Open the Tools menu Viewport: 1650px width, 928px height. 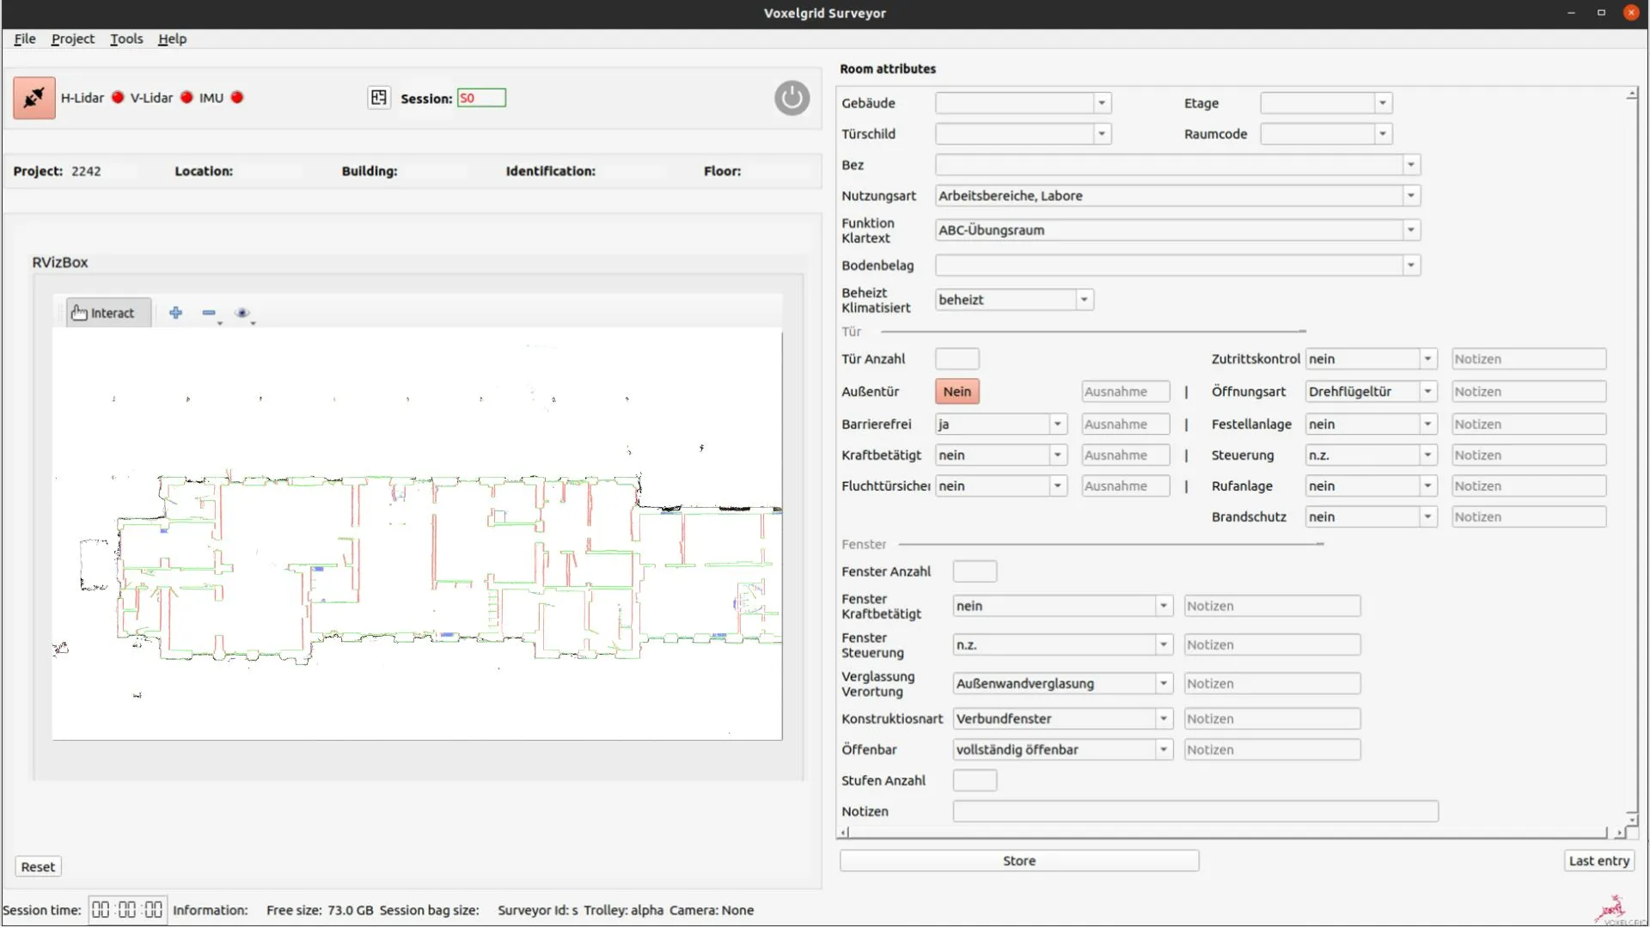[x=126, y=39]
